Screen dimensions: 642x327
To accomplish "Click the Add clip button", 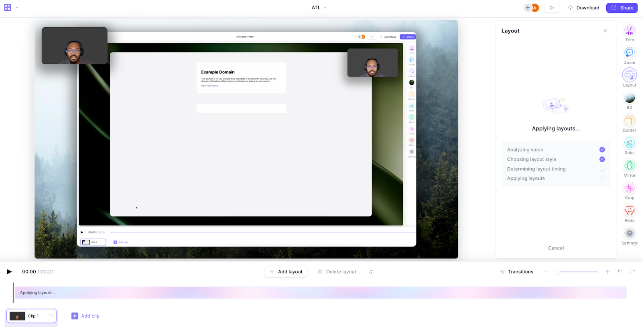I will (85, 316).
